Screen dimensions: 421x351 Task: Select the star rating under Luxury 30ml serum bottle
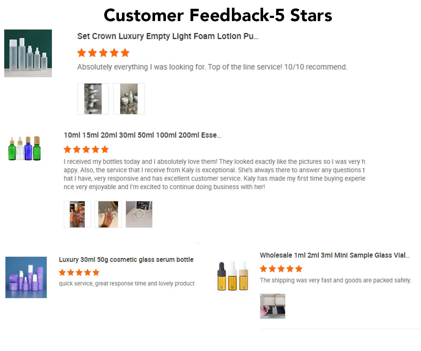(x=79, y=272)
